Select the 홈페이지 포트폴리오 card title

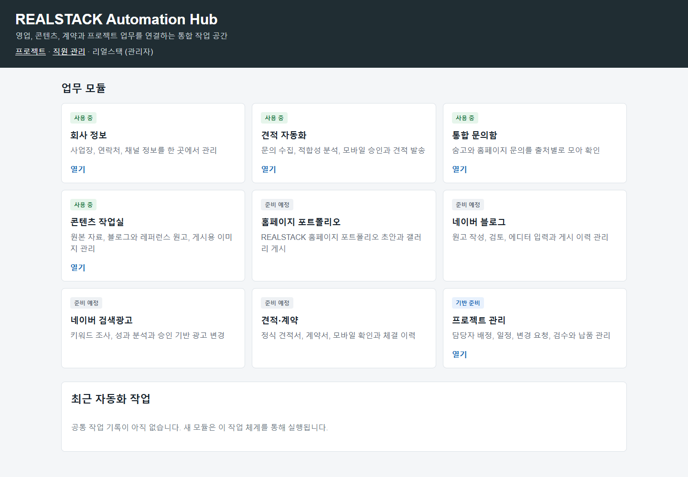click(301, 222)
